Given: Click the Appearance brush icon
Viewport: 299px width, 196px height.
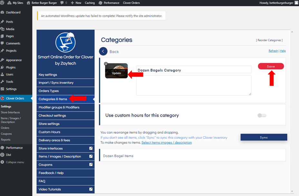Looking at the screenshot, I should [x=2, y=60].
